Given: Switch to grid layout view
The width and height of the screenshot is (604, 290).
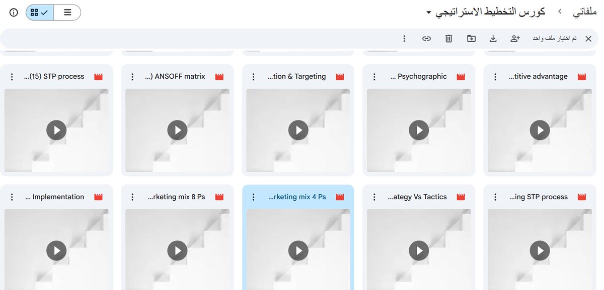Looking at the screenshot, I should [x=40, y=13].
